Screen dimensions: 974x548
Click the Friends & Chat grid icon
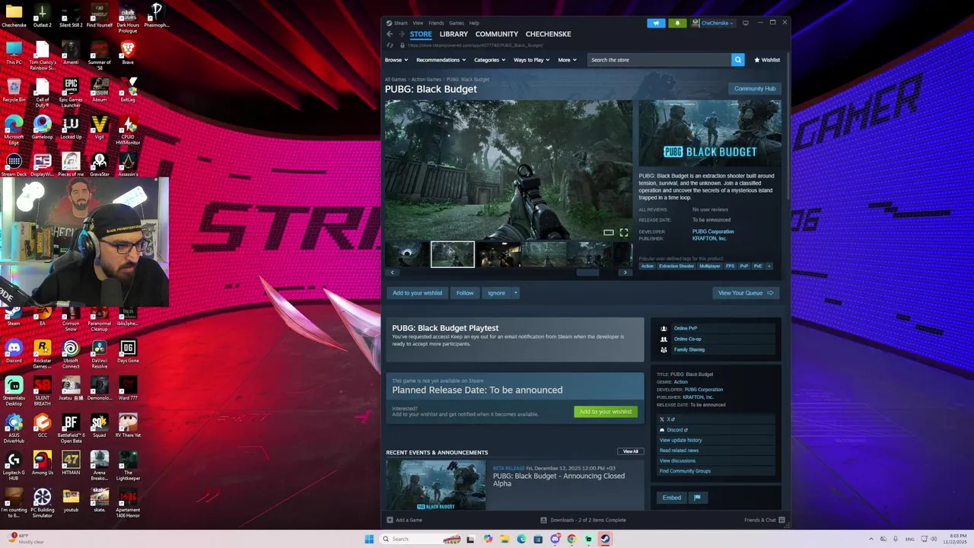pos(781,520)
